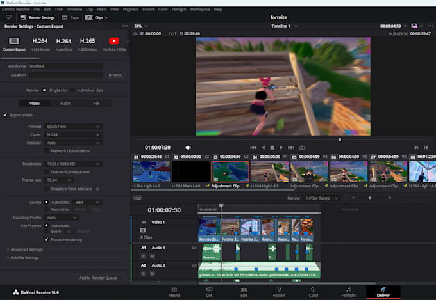The image size is (436, 300).
Task: Select the Individual clips render option
Action: (x=72, y=90)
